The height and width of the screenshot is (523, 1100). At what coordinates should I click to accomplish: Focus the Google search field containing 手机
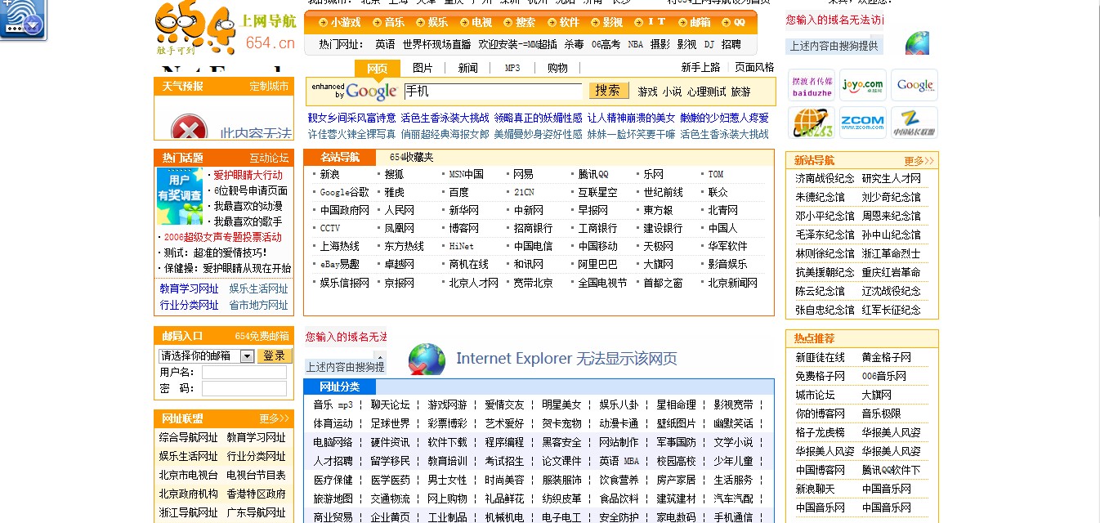493,91
